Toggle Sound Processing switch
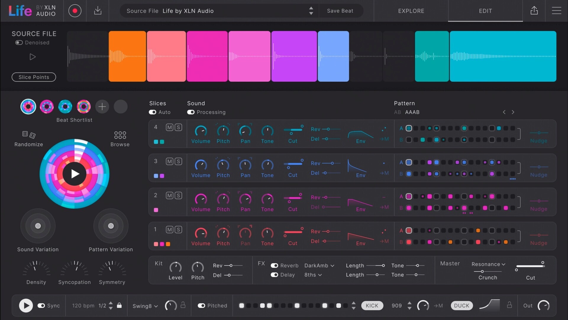Image resolution: width=568 pixels, height=320 pixels. [x=191, y=112]
